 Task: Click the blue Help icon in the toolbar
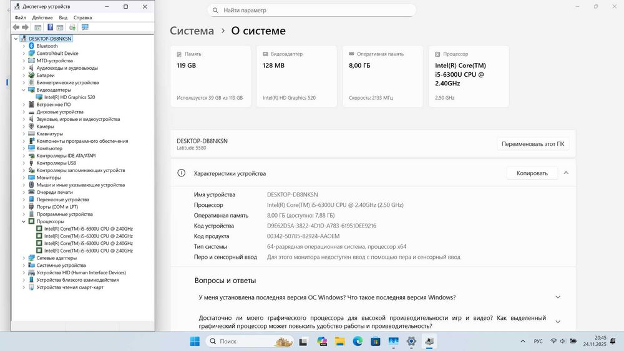coord(50,27)
